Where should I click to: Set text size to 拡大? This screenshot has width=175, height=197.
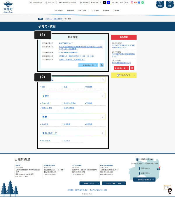point(127,2)
